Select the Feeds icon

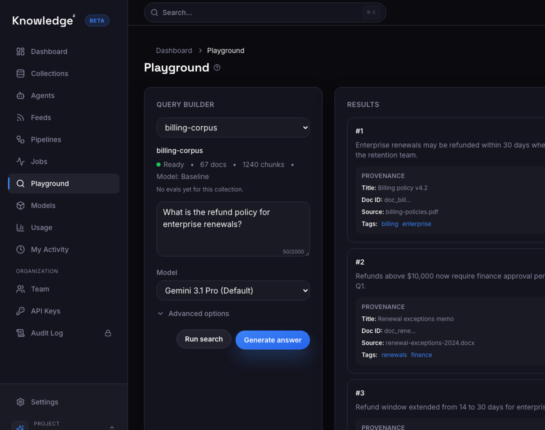pyautogui.click(x=20, y=117)
